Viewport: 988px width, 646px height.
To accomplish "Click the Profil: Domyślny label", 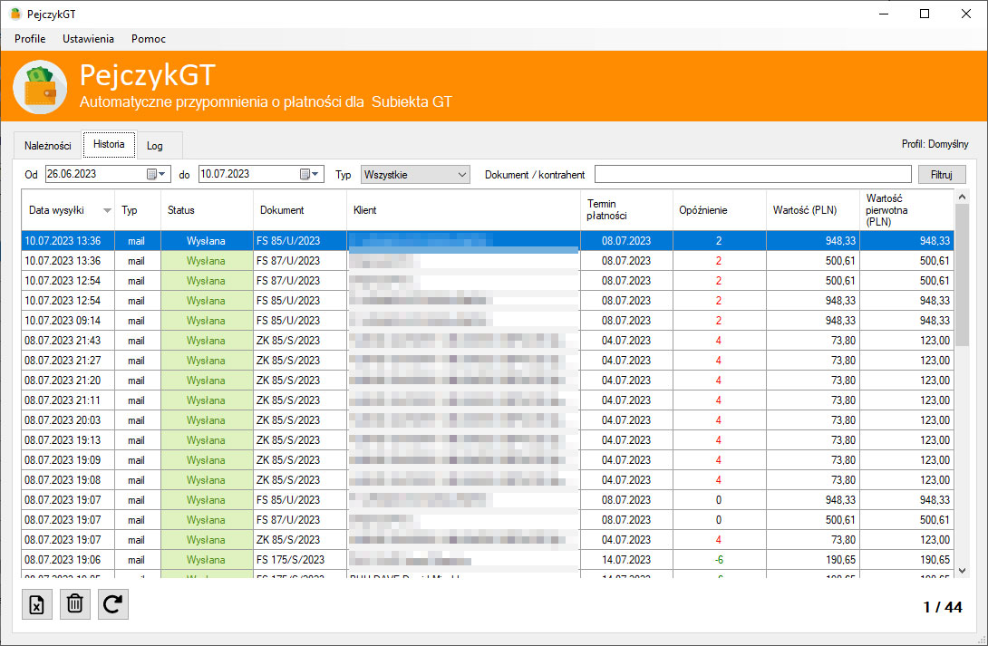I will [935, 144].
